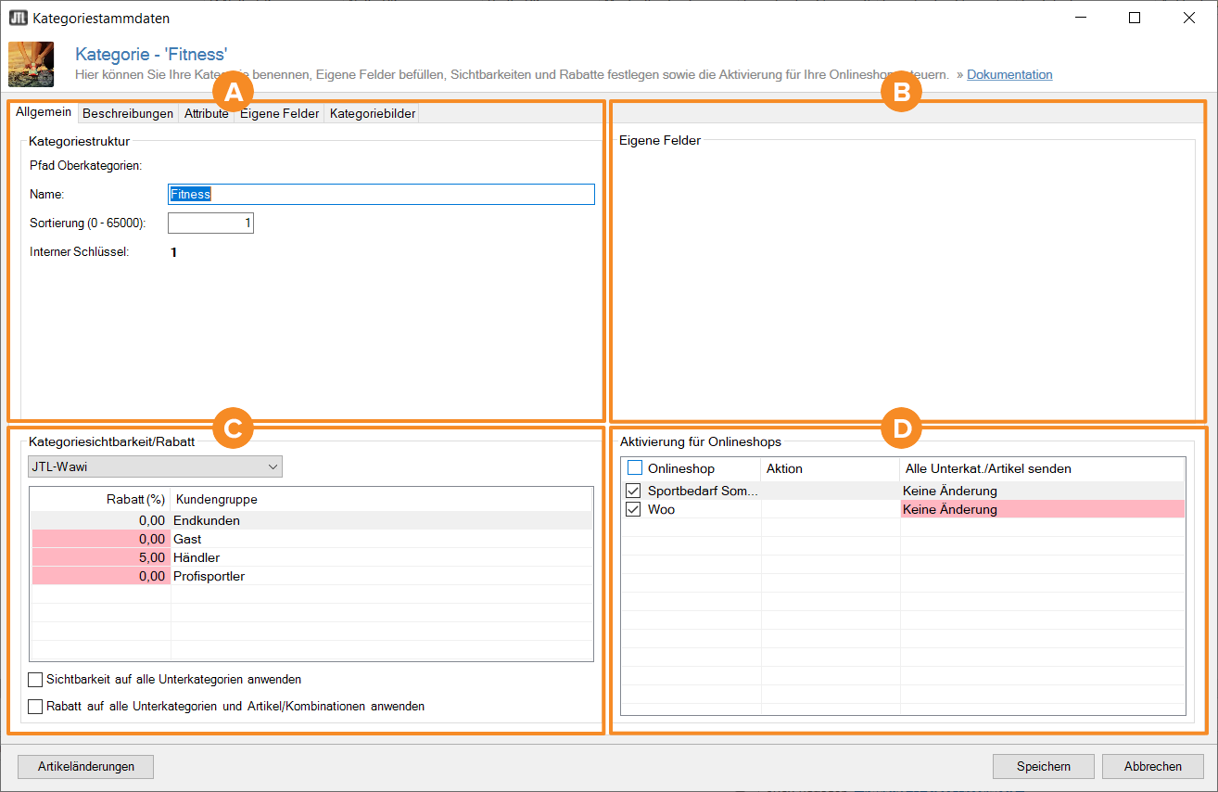This screenshot has height=792, width=1218.
Task: Click the Sortierung input field
Action: pos(210,223)
